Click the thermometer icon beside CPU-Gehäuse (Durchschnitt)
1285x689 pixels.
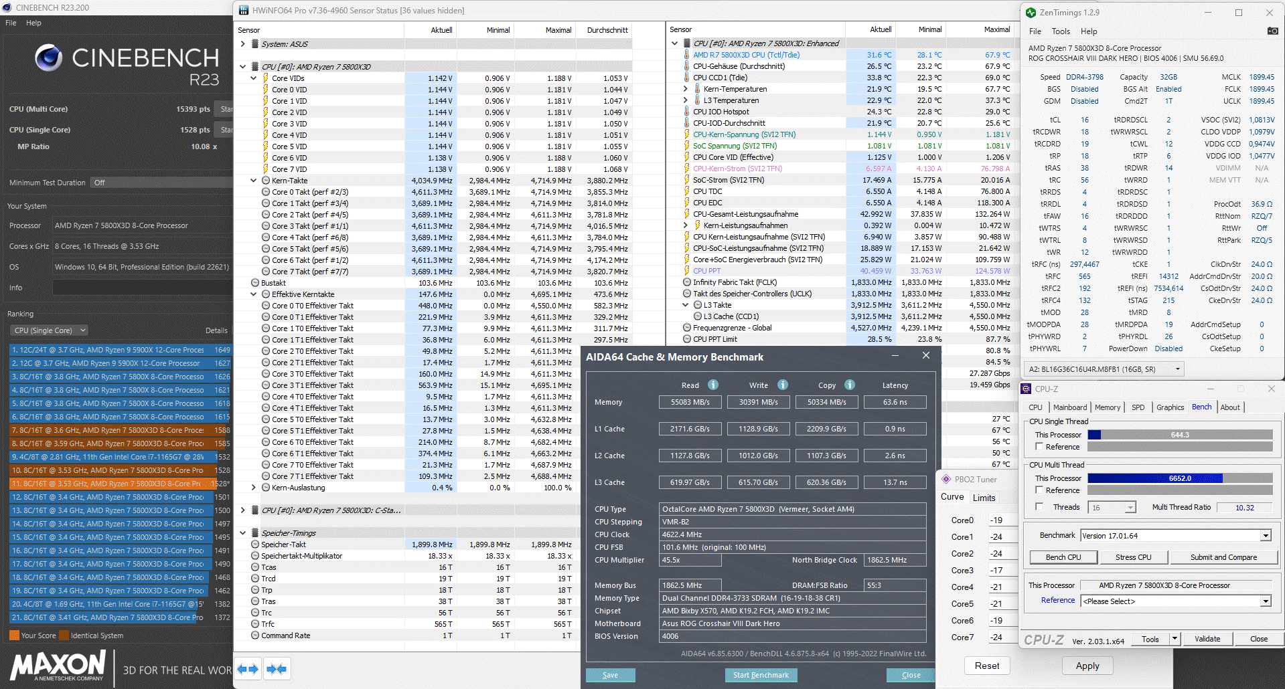tap(686, 66)
